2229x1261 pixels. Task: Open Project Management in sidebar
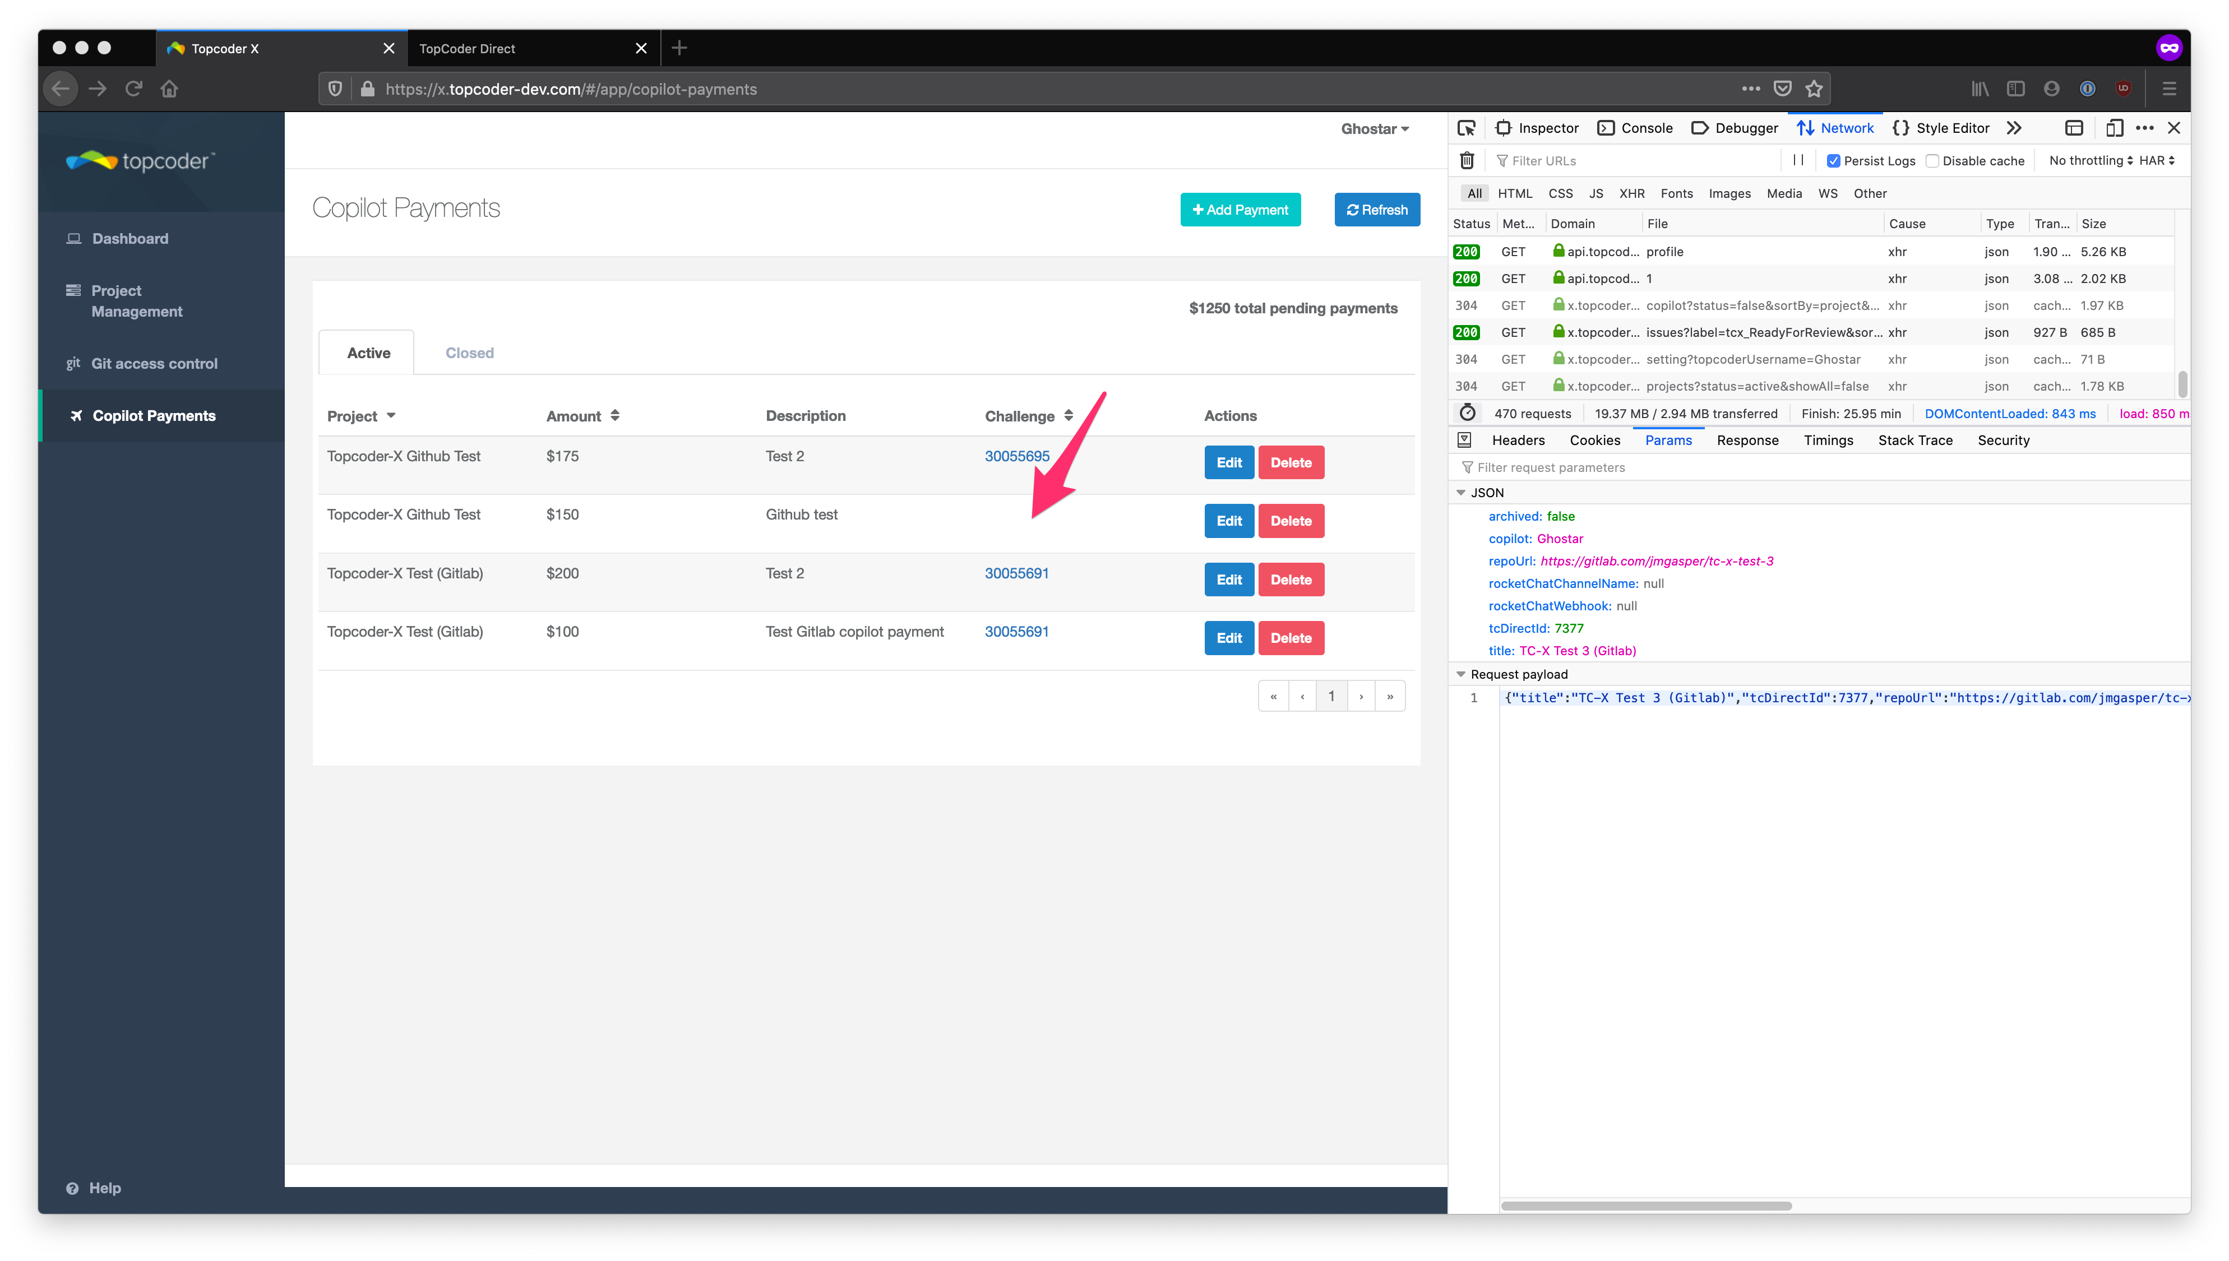click(137, 300)
